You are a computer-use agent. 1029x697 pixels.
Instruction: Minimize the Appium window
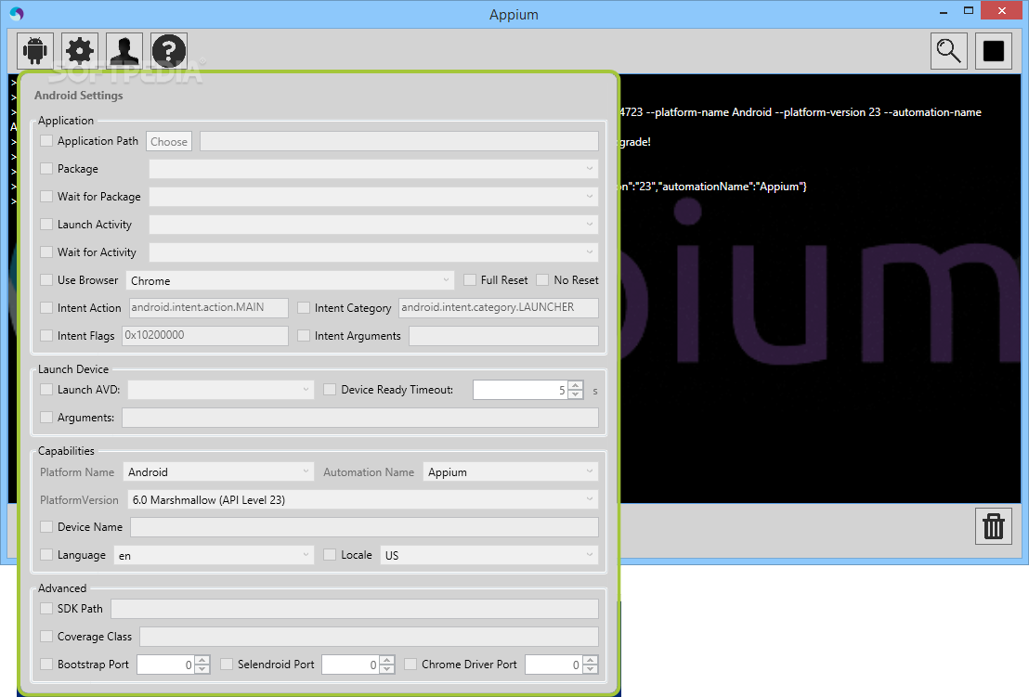944,11
